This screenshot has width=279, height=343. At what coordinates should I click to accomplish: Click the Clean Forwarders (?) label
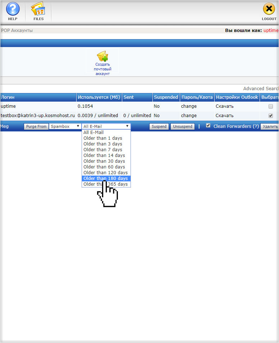[x=236, y=126]
